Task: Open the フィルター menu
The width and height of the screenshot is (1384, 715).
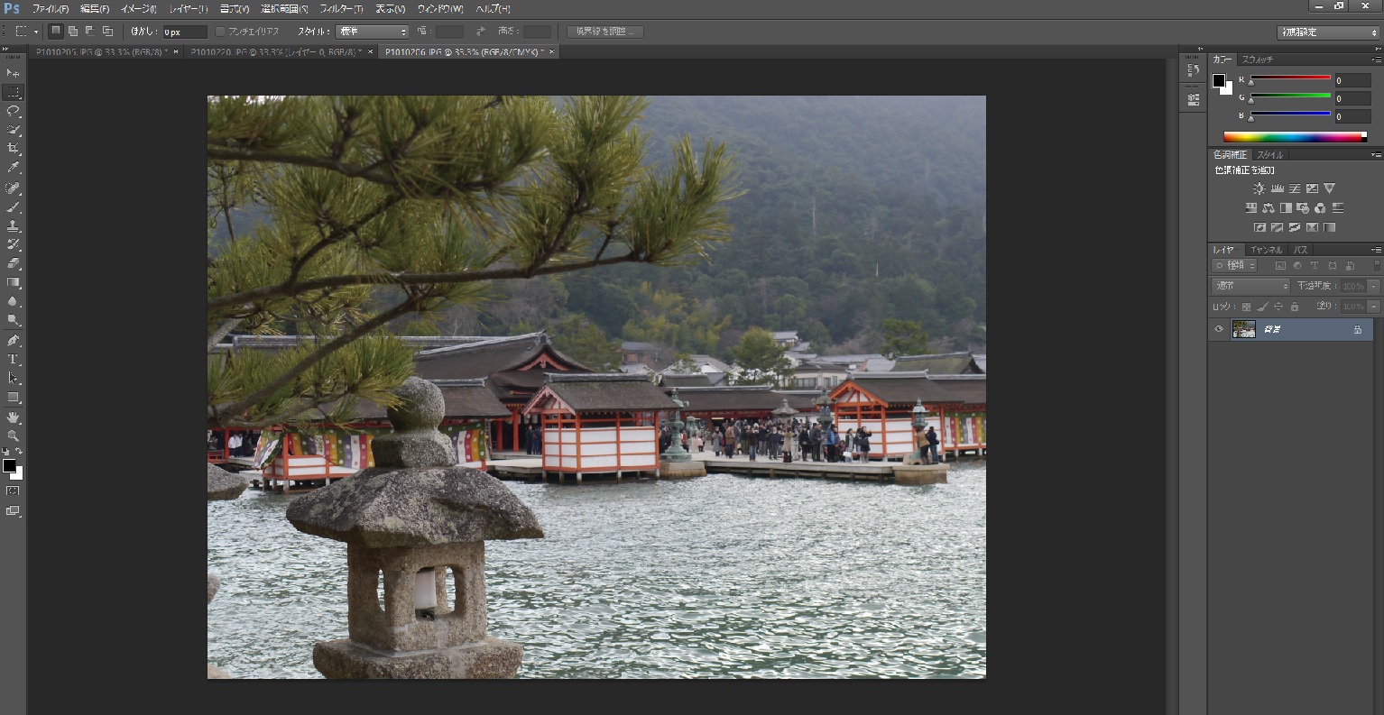Action: pyautogui.click(x=341, y=9)
